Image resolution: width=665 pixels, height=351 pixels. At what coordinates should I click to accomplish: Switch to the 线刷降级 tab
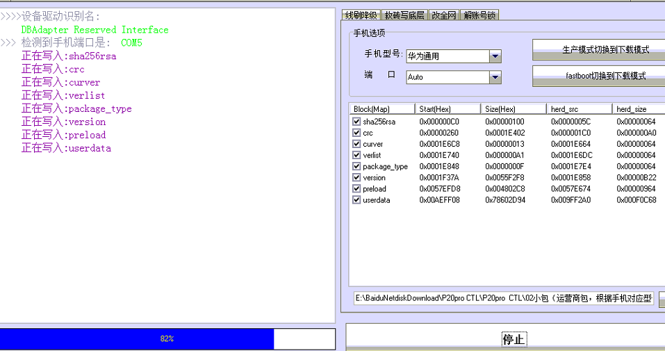coord(361,15)
